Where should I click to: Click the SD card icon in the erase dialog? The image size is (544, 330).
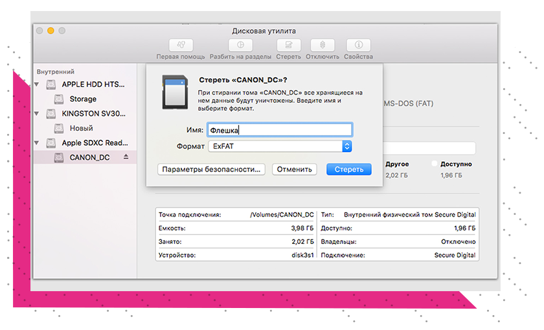[x=171, y=91]
